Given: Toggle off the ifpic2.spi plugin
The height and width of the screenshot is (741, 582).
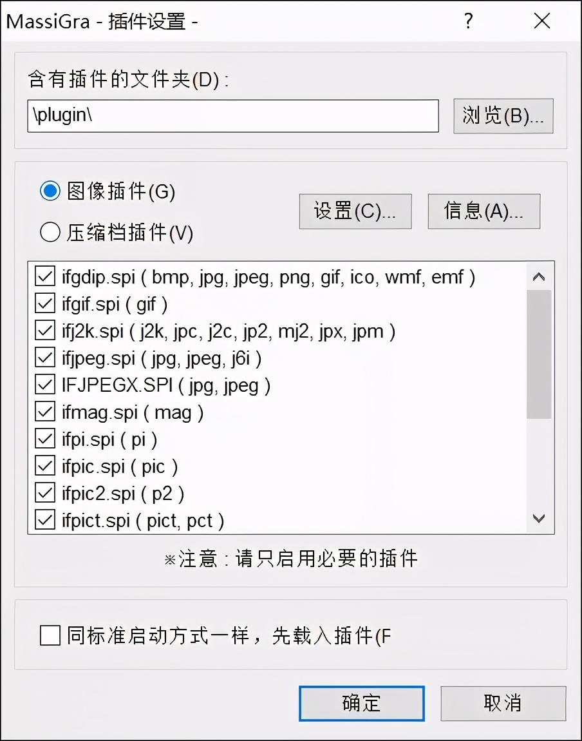Looking at the screenshot, I should point(44,494).
